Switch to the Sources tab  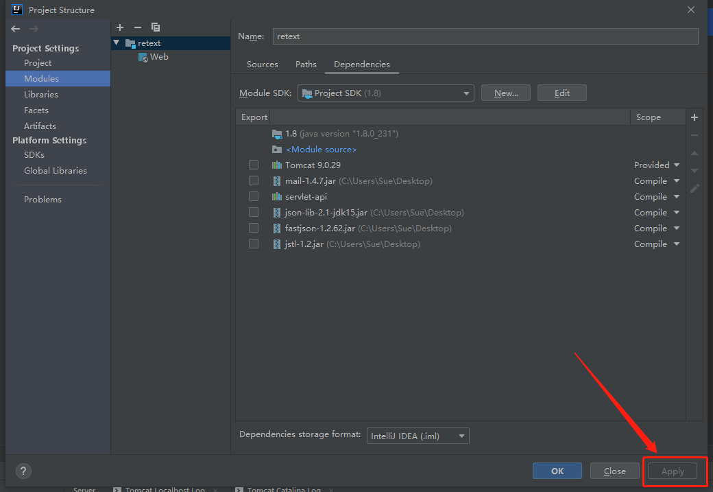click(262, 64)
